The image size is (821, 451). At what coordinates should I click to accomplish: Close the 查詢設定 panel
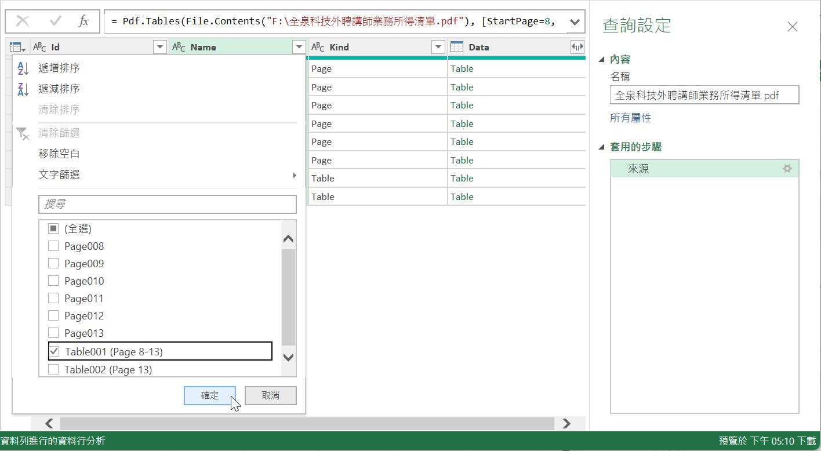pyautogui.click(x=792, y=27)
